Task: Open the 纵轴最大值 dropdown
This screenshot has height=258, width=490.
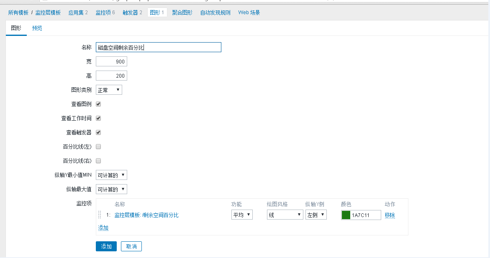Action: tap(111, 190)
